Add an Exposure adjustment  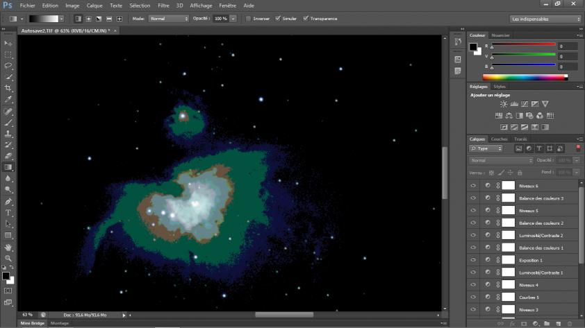(535, 104)
